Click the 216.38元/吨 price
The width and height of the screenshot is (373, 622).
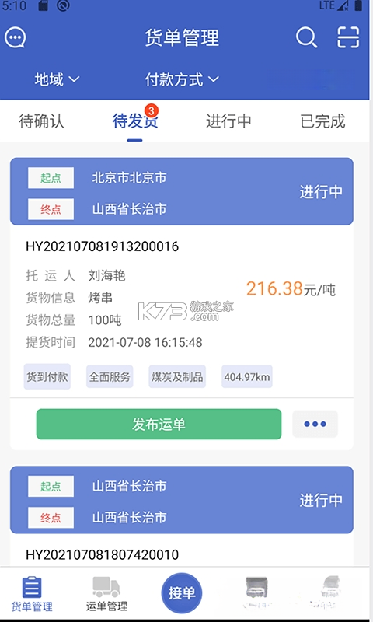291,288
